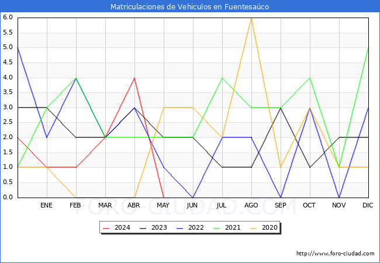Image resolution: width=380 pixels, height=263 pixels.
Task: Click the orange 2020 peak at AGO
Action: click(x=251, y=18)
